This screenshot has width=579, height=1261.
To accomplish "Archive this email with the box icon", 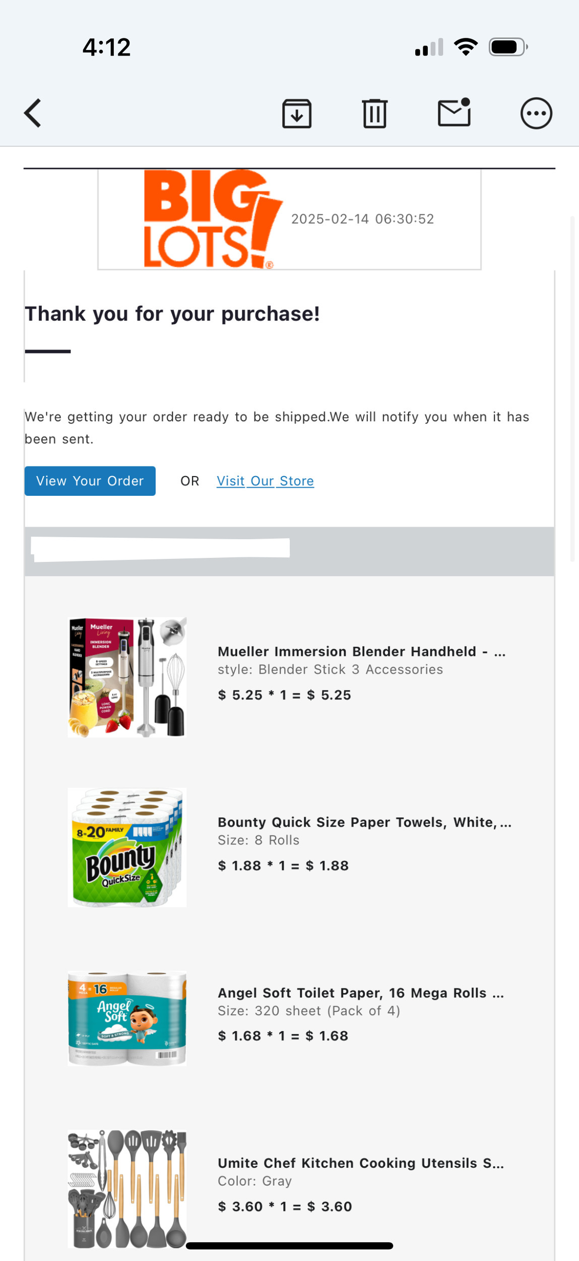I will (x=297, y=113).
